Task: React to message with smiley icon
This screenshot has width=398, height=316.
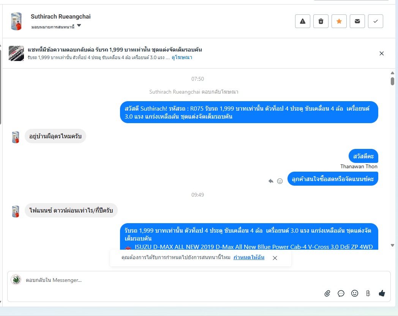Action: coord(280,181)
